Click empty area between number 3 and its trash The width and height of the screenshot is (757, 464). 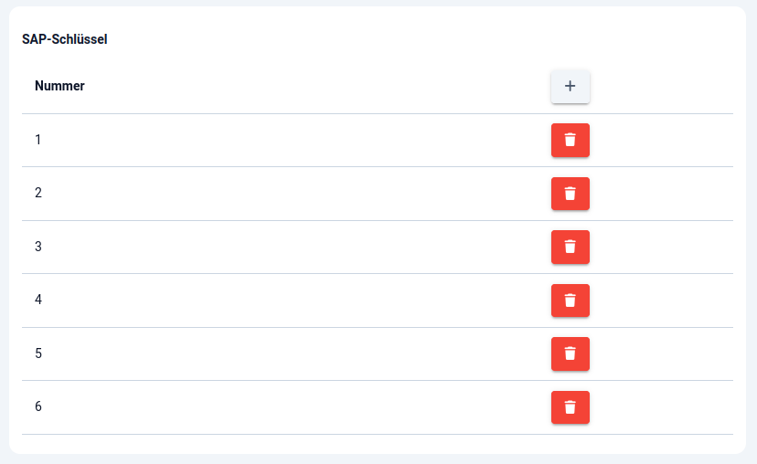293,247
